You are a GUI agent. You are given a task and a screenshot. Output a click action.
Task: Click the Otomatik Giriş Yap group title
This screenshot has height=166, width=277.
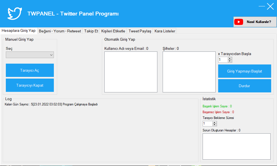(x=120, y=40)
